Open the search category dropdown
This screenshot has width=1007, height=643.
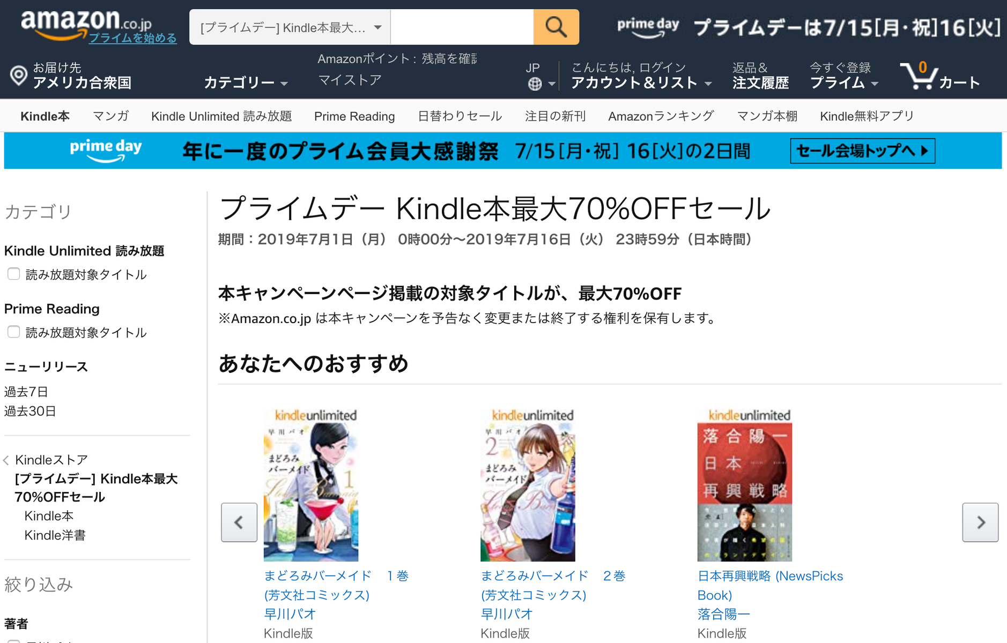[x=290, y=27]
